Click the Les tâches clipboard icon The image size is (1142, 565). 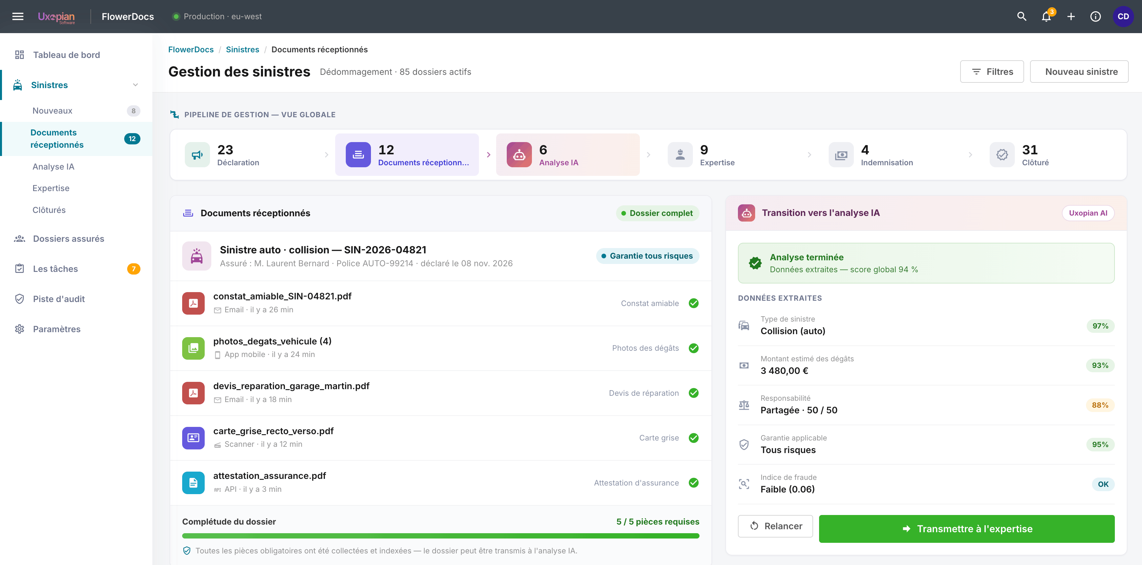coord(19,269)
